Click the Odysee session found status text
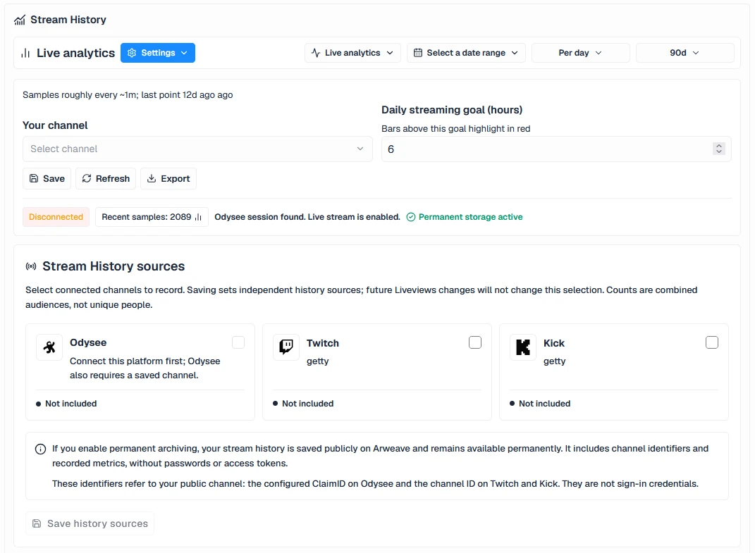Screen dimensions: 755x553 [307, 217]
